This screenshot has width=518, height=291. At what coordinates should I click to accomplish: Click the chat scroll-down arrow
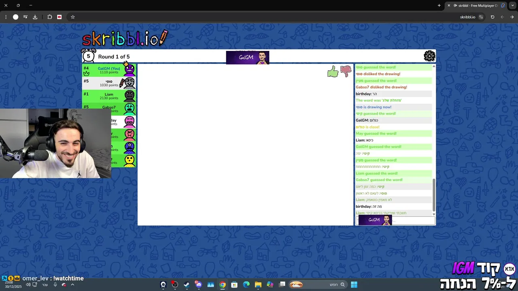click(434, 214)
